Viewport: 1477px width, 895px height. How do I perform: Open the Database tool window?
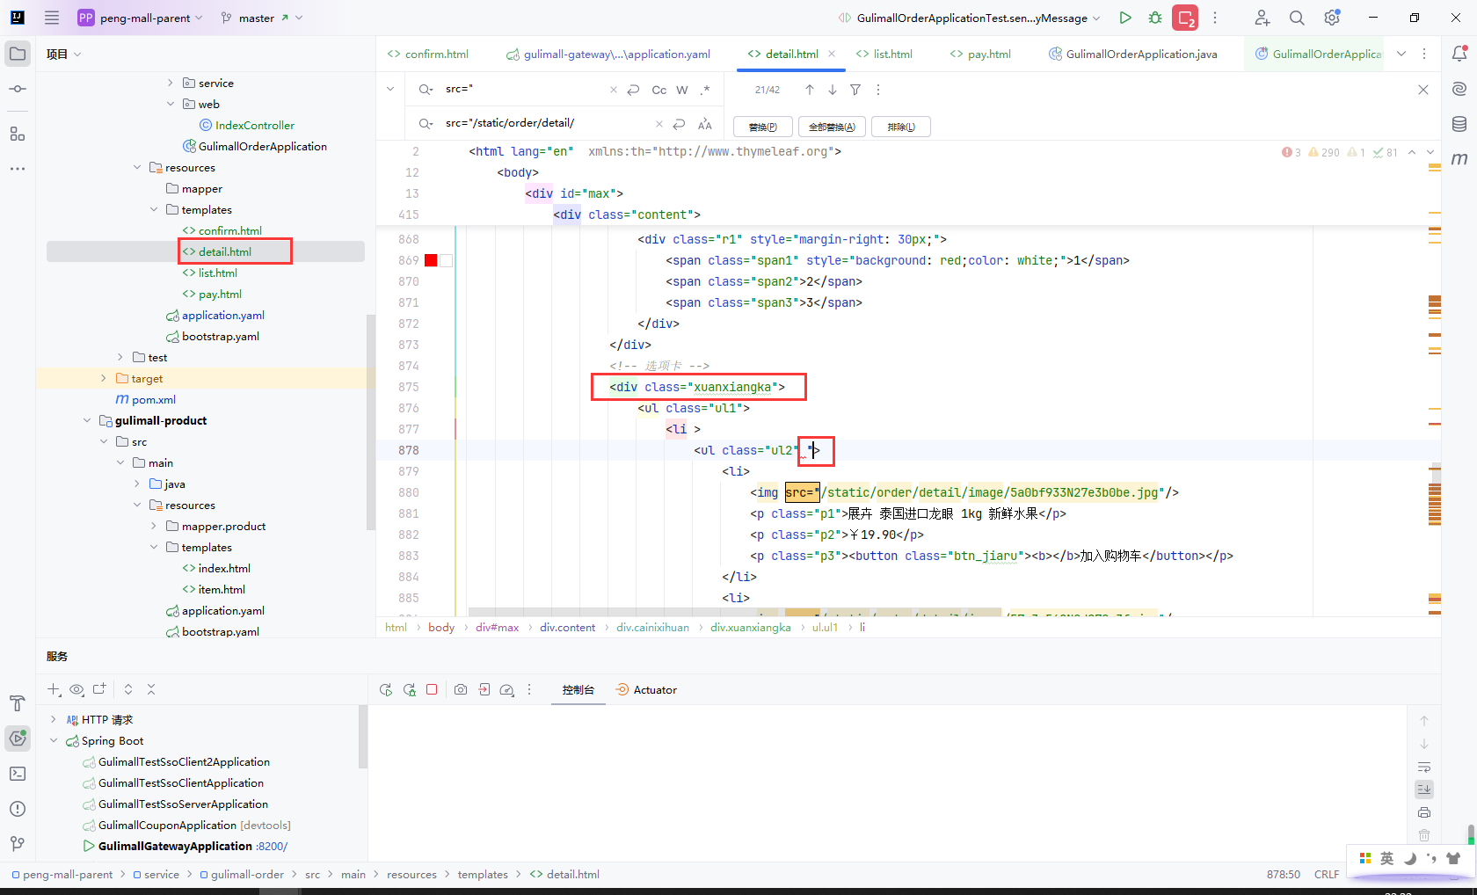1459,124
